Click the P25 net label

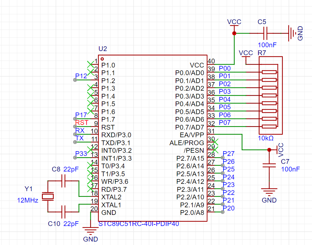[x=229, y=169]
